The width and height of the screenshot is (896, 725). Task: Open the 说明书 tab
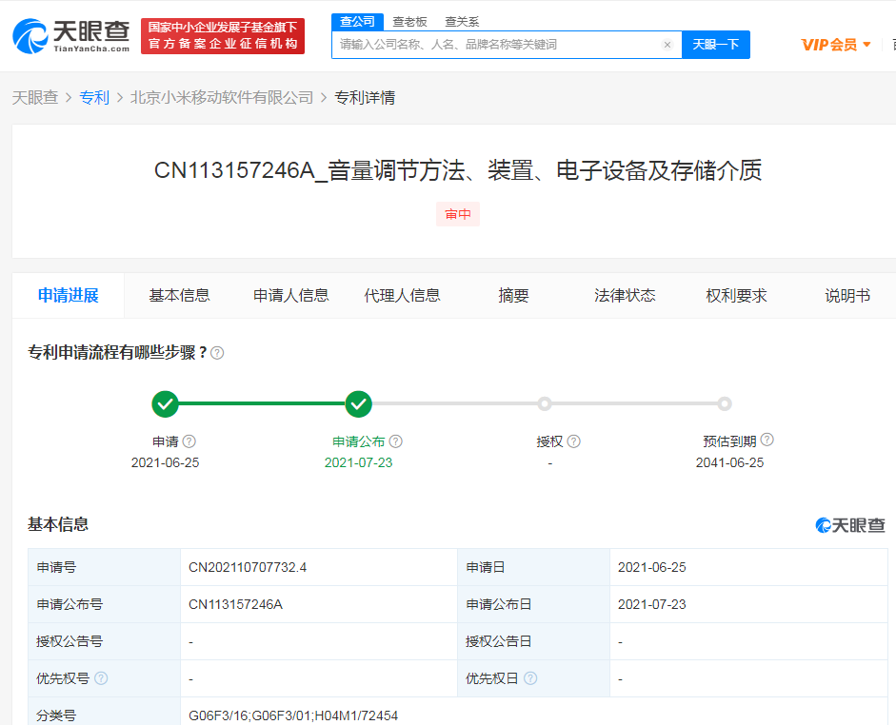[846, 295]
